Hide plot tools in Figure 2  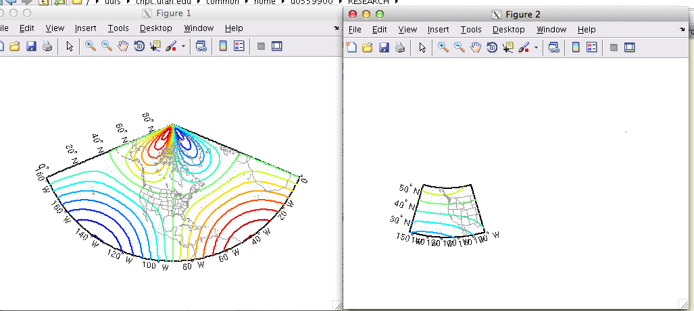614,47
